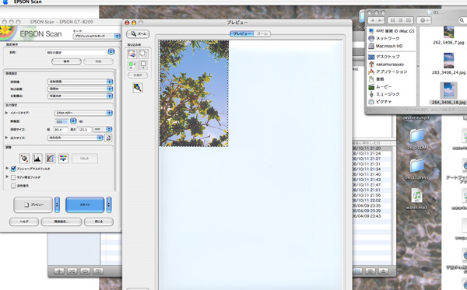
Task: Expand moire filter options triangle
Action: [x=7, y=176]
